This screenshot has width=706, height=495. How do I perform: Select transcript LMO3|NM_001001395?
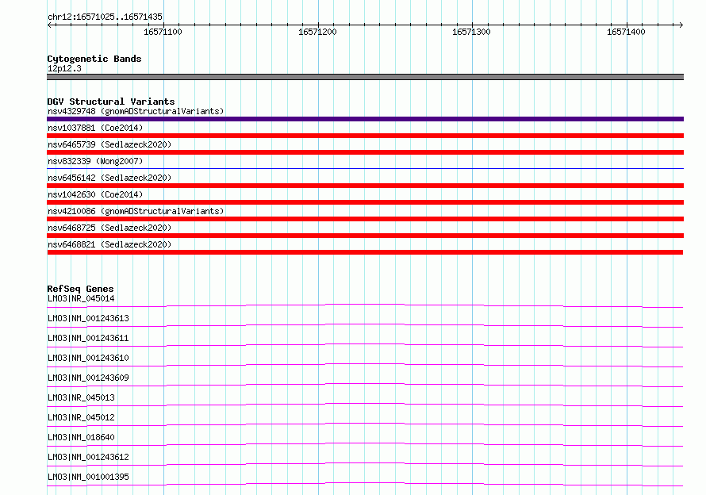click(x=88, y=477)
